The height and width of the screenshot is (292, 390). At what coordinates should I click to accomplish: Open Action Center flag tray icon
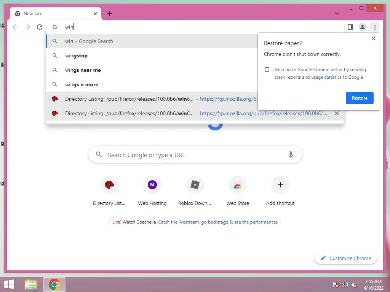(x=336, y=285)
